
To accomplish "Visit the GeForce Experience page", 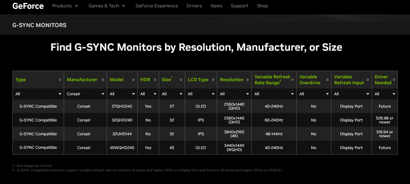I will coord(157,6).
